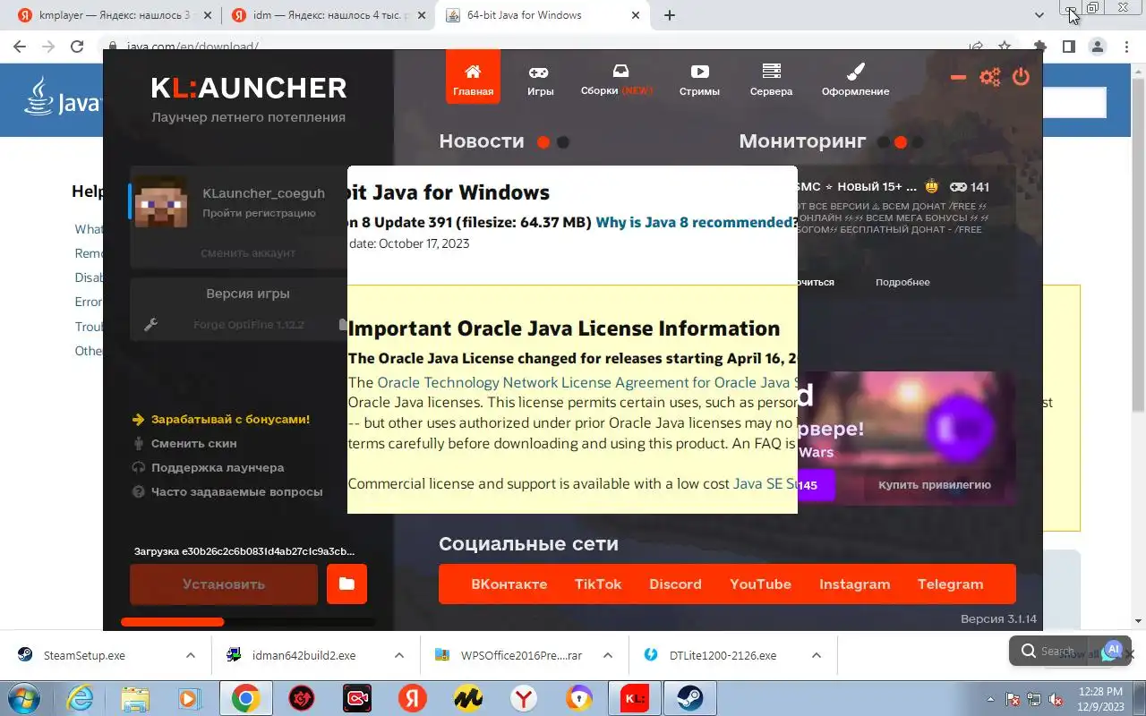The width and height of the screenshot is (1146, 716).
Task: Select the first Новости carousel dot
Action: pos(543,141)
